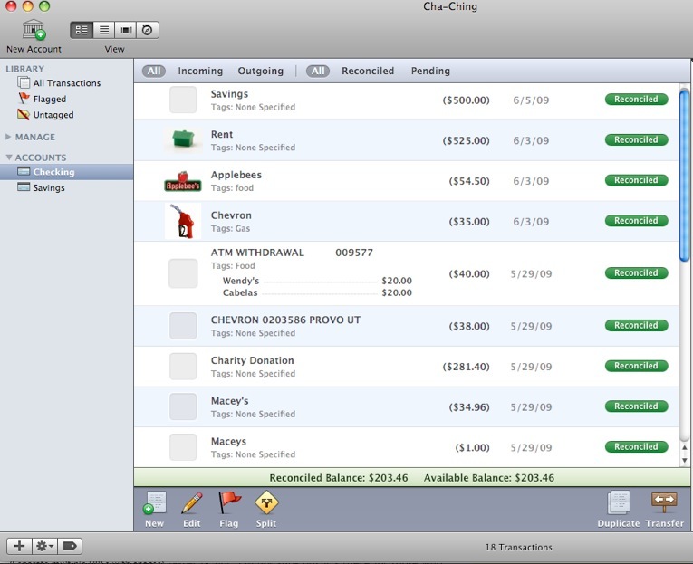Viewport: 693px width, 564px height.
Task: Toggle Reconciled badge on Chevron Gas transaction
Action: point(636,220)
